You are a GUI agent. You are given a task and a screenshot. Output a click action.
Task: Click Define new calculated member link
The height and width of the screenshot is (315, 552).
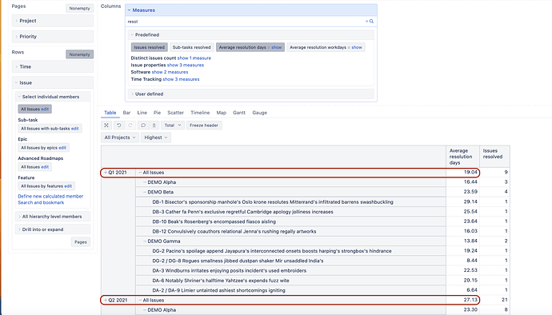50,197
